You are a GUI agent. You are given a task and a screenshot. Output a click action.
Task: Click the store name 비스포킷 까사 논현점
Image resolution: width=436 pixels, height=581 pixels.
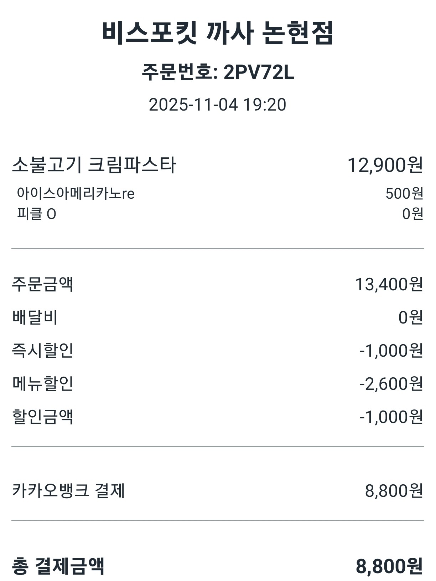pos(218,33)
